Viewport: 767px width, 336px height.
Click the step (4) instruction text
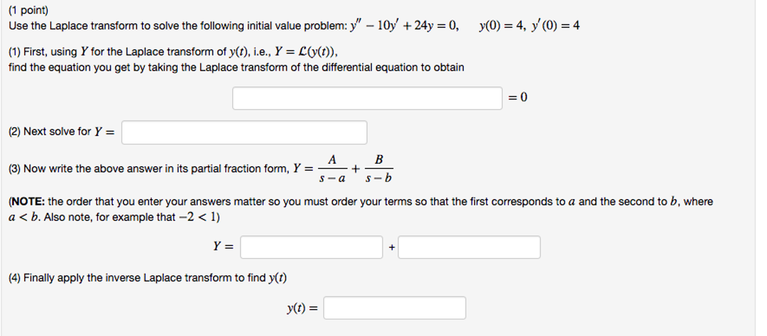tap(147, 277)
